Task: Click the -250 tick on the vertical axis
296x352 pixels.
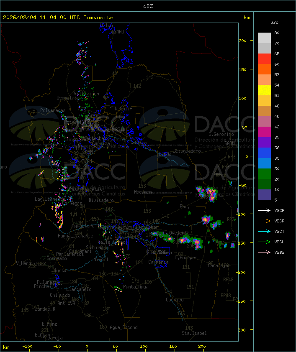Action: 242,301
